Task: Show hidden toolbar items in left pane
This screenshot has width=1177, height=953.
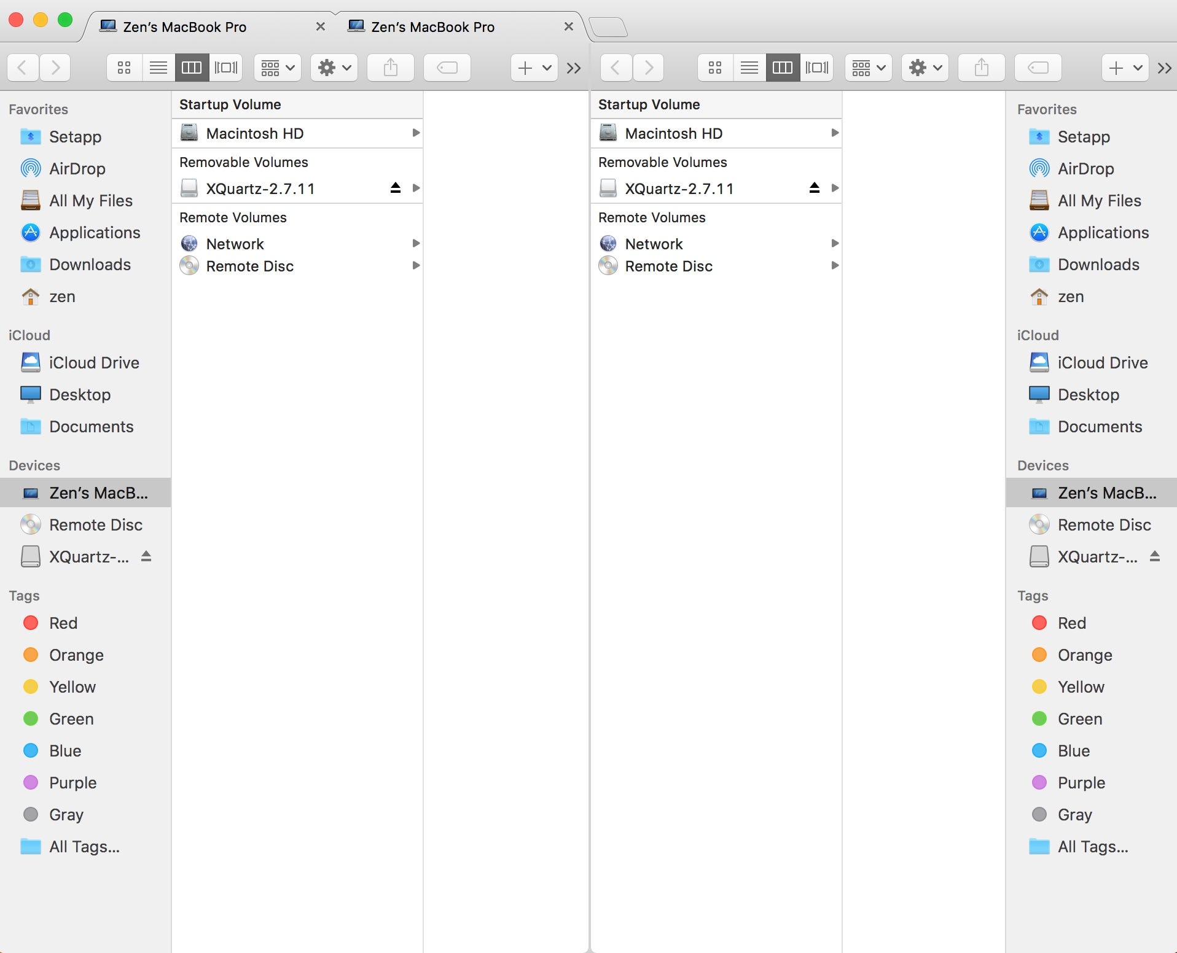Action: point(574,68)
